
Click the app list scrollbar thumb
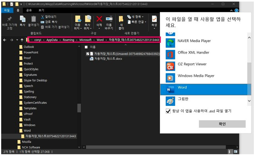point(249,73)
